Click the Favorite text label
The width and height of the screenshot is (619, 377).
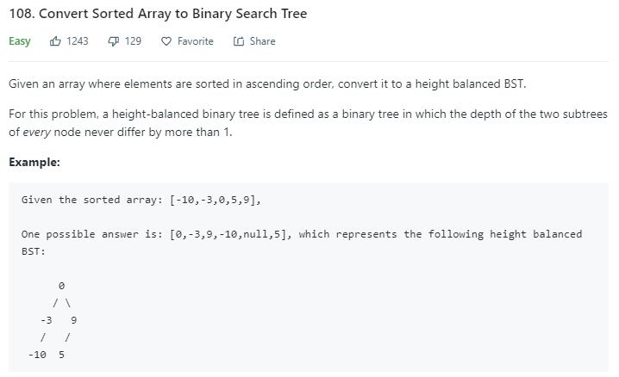tap(196, 41)
